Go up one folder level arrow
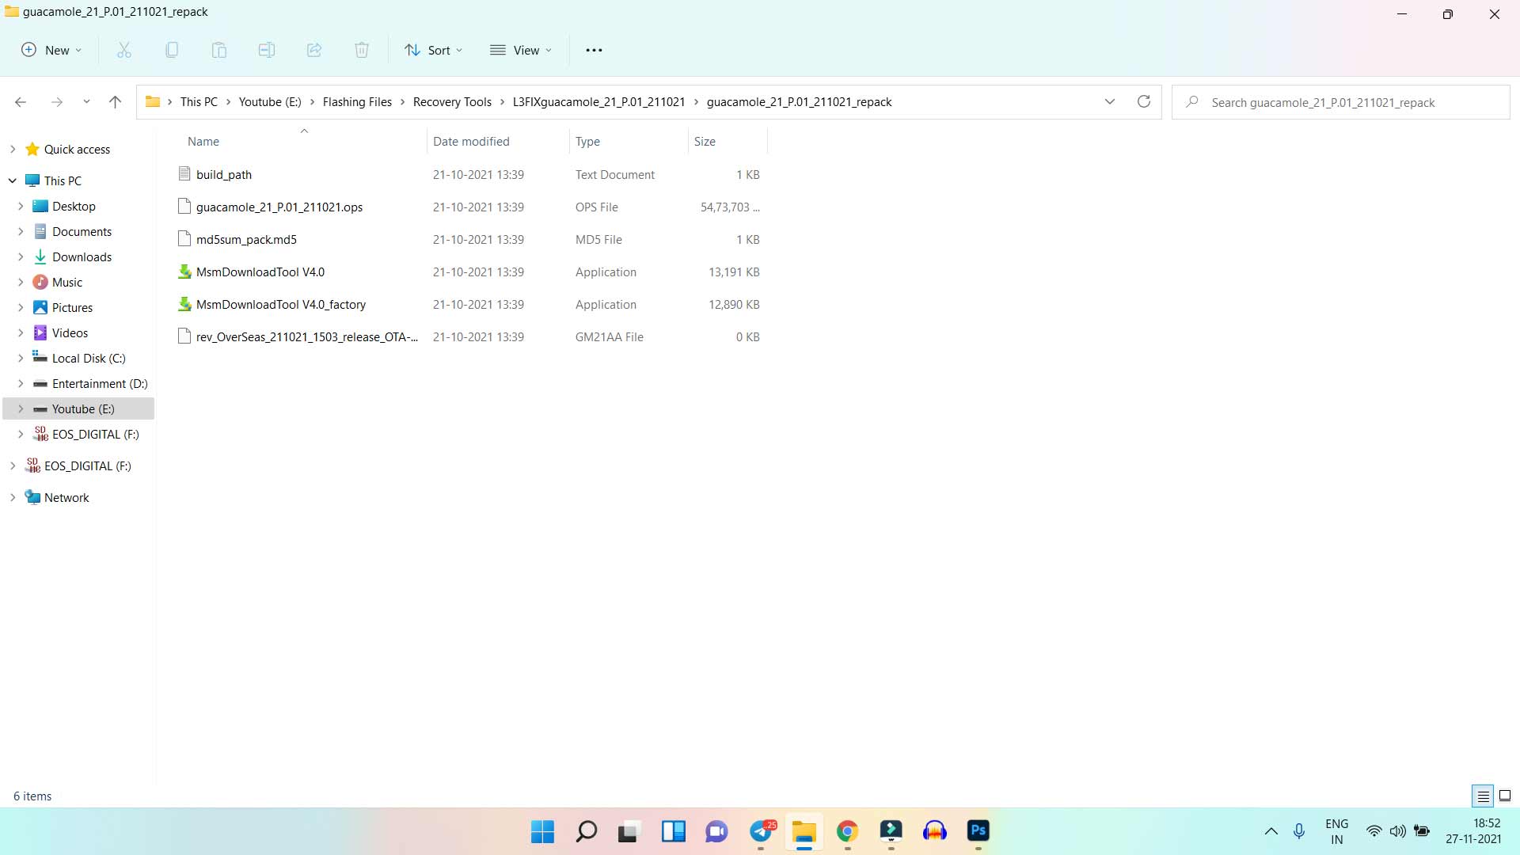The width and height of the screenshot is (1520, 855). 115,102
